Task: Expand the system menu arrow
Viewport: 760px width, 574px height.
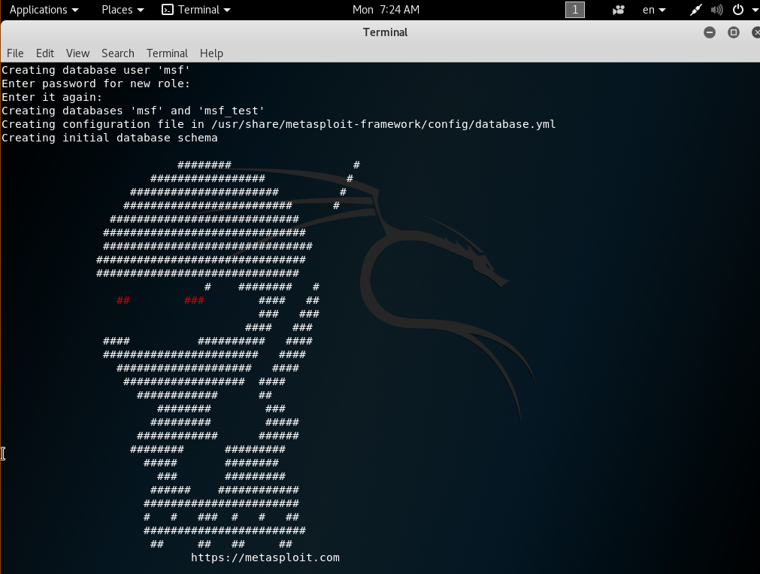Action: point(754,10)
